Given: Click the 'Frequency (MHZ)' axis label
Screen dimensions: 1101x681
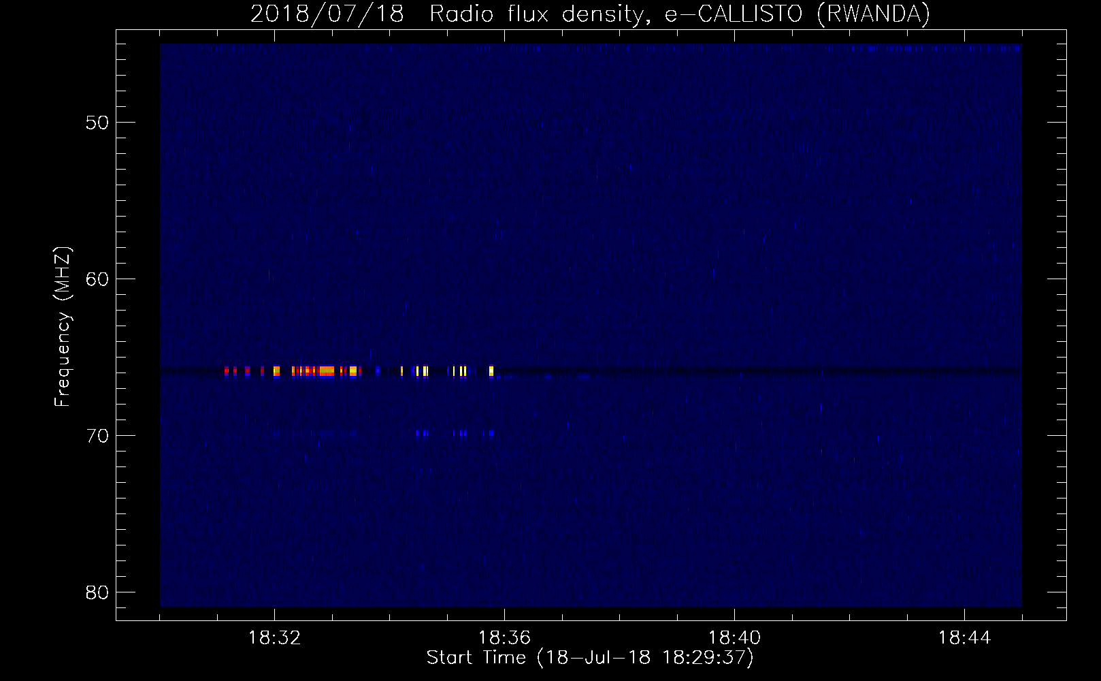Looking at the screenshot, I should coord(63,327).
